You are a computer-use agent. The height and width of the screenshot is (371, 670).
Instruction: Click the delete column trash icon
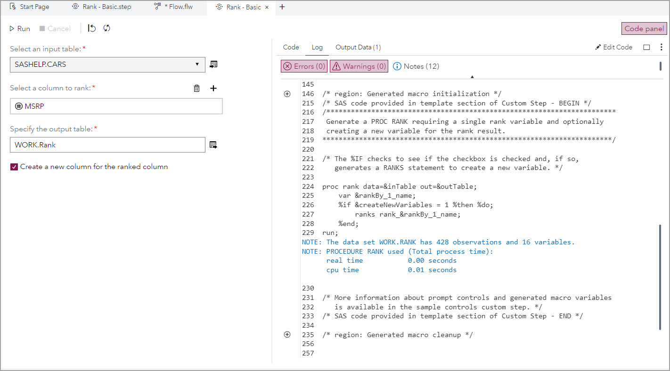click(x=197, y=88)
